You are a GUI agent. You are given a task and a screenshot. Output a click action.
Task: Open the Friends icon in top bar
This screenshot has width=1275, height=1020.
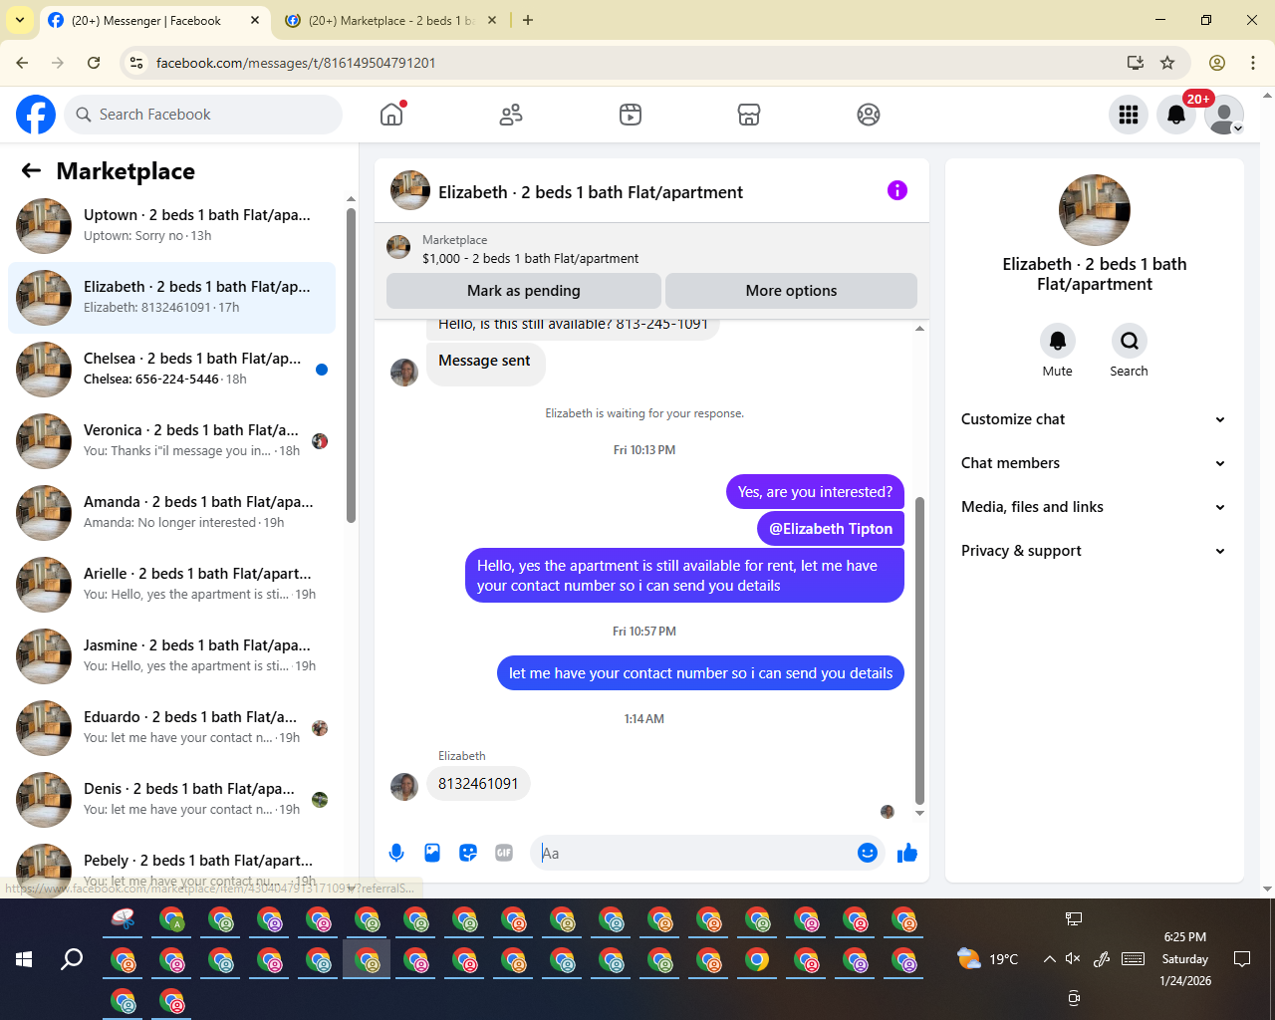click(x=511, y=115)
